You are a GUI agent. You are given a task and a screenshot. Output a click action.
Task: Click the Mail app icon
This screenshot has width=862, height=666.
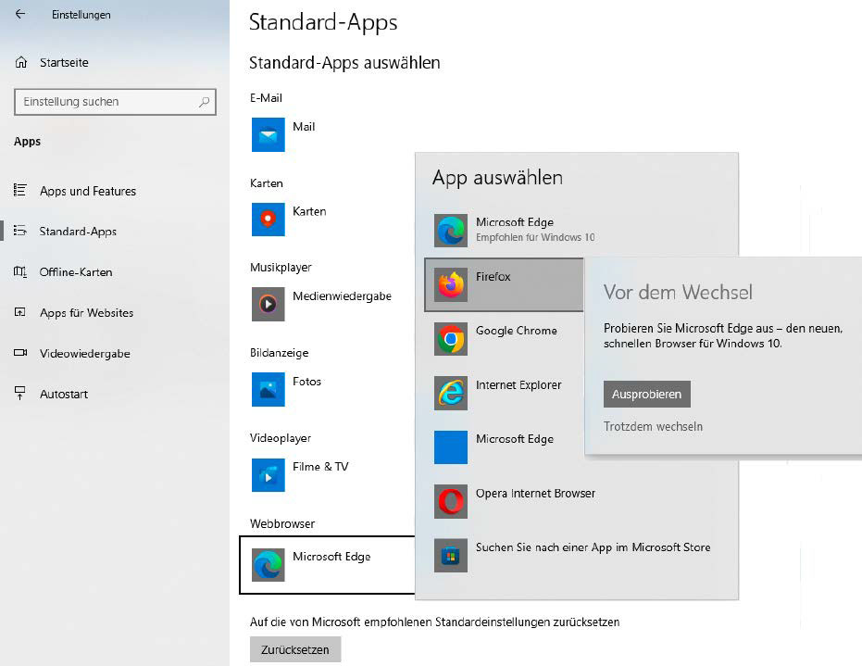(269, 134)
